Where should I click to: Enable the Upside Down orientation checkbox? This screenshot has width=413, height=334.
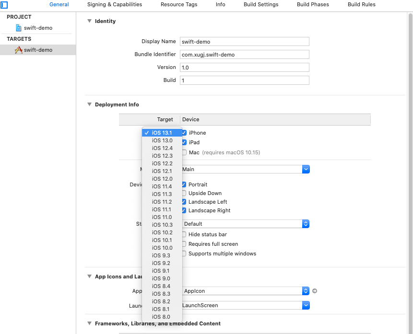184,193
